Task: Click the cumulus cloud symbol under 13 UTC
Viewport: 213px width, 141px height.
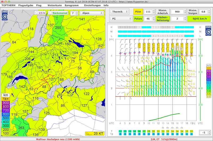Action: (163, 128)
